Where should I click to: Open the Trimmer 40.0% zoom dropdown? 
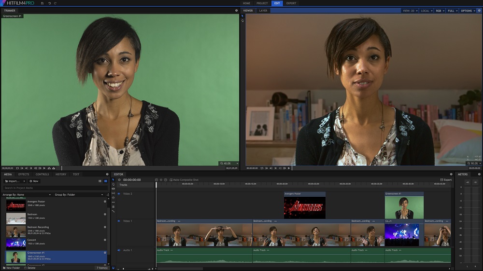tap(229, 163)
